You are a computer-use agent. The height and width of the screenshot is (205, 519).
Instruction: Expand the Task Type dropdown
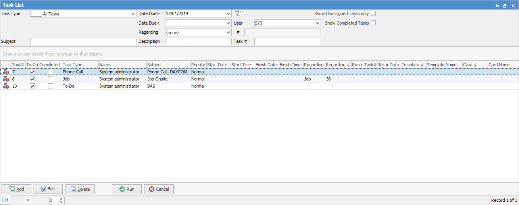point(133,14)
